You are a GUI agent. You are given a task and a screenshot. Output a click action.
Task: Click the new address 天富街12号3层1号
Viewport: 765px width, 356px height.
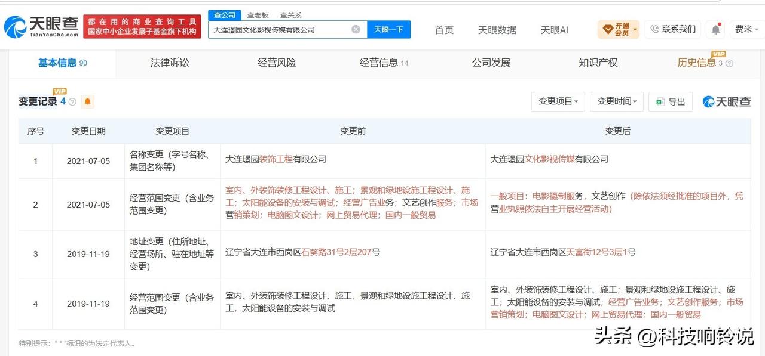(601, 252)
